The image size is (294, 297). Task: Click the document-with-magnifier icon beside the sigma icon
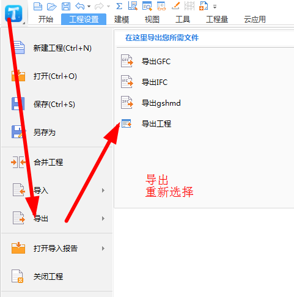click(x=133, y=6)
